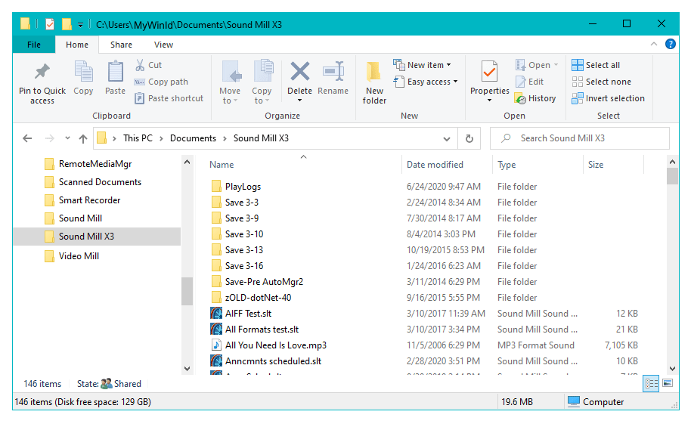
Task: Click the Help question mark icon
Action: 671,44
